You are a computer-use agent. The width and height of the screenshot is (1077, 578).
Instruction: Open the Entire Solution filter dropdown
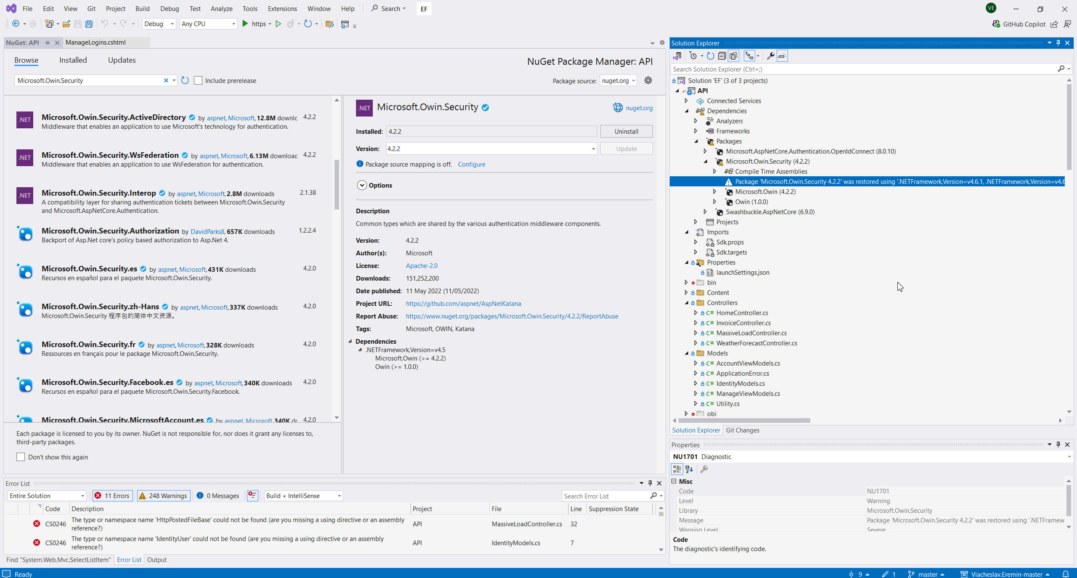pyautogui.click(x=82, y=496)
